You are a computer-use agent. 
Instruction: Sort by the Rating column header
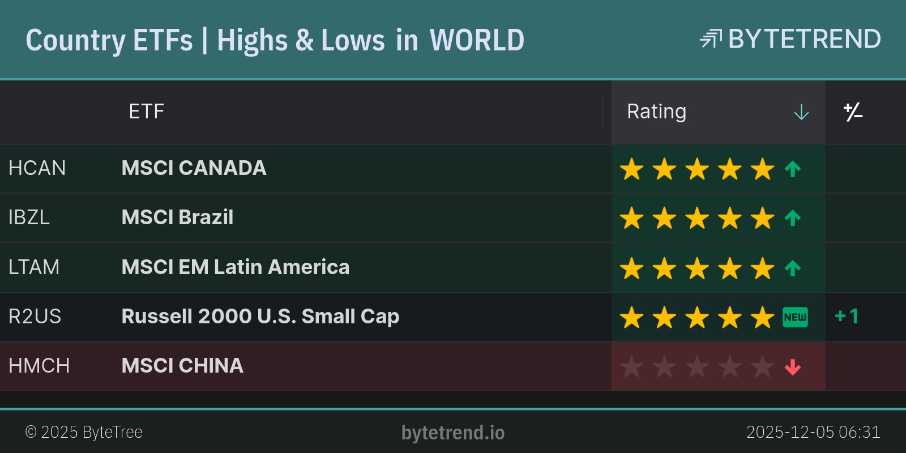pyautogui.click(x=657, y=112)
